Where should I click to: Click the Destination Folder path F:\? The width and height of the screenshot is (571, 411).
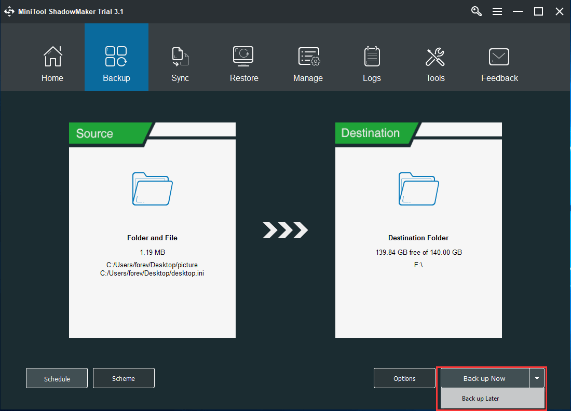pos(418,265)
